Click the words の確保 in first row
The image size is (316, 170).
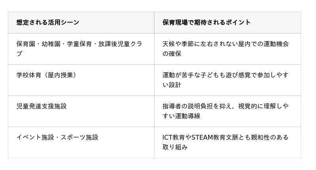coord(172,54)
